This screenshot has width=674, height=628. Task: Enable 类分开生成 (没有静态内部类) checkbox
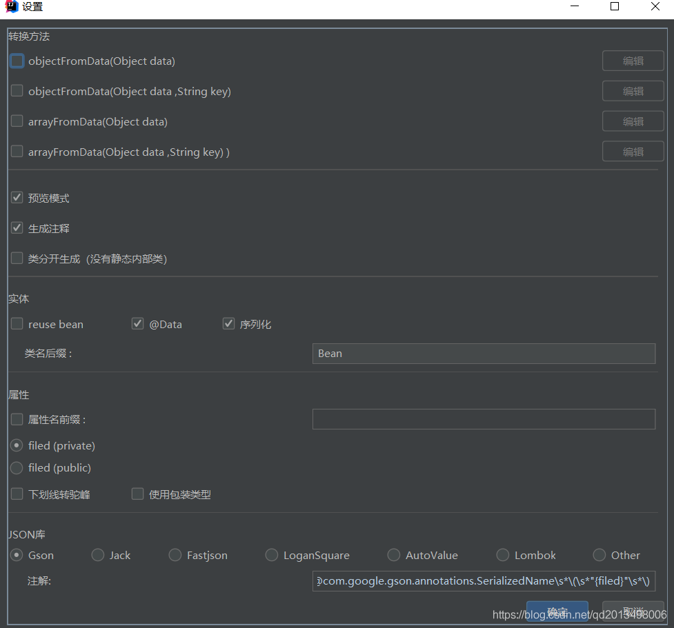tap(17, 258)
